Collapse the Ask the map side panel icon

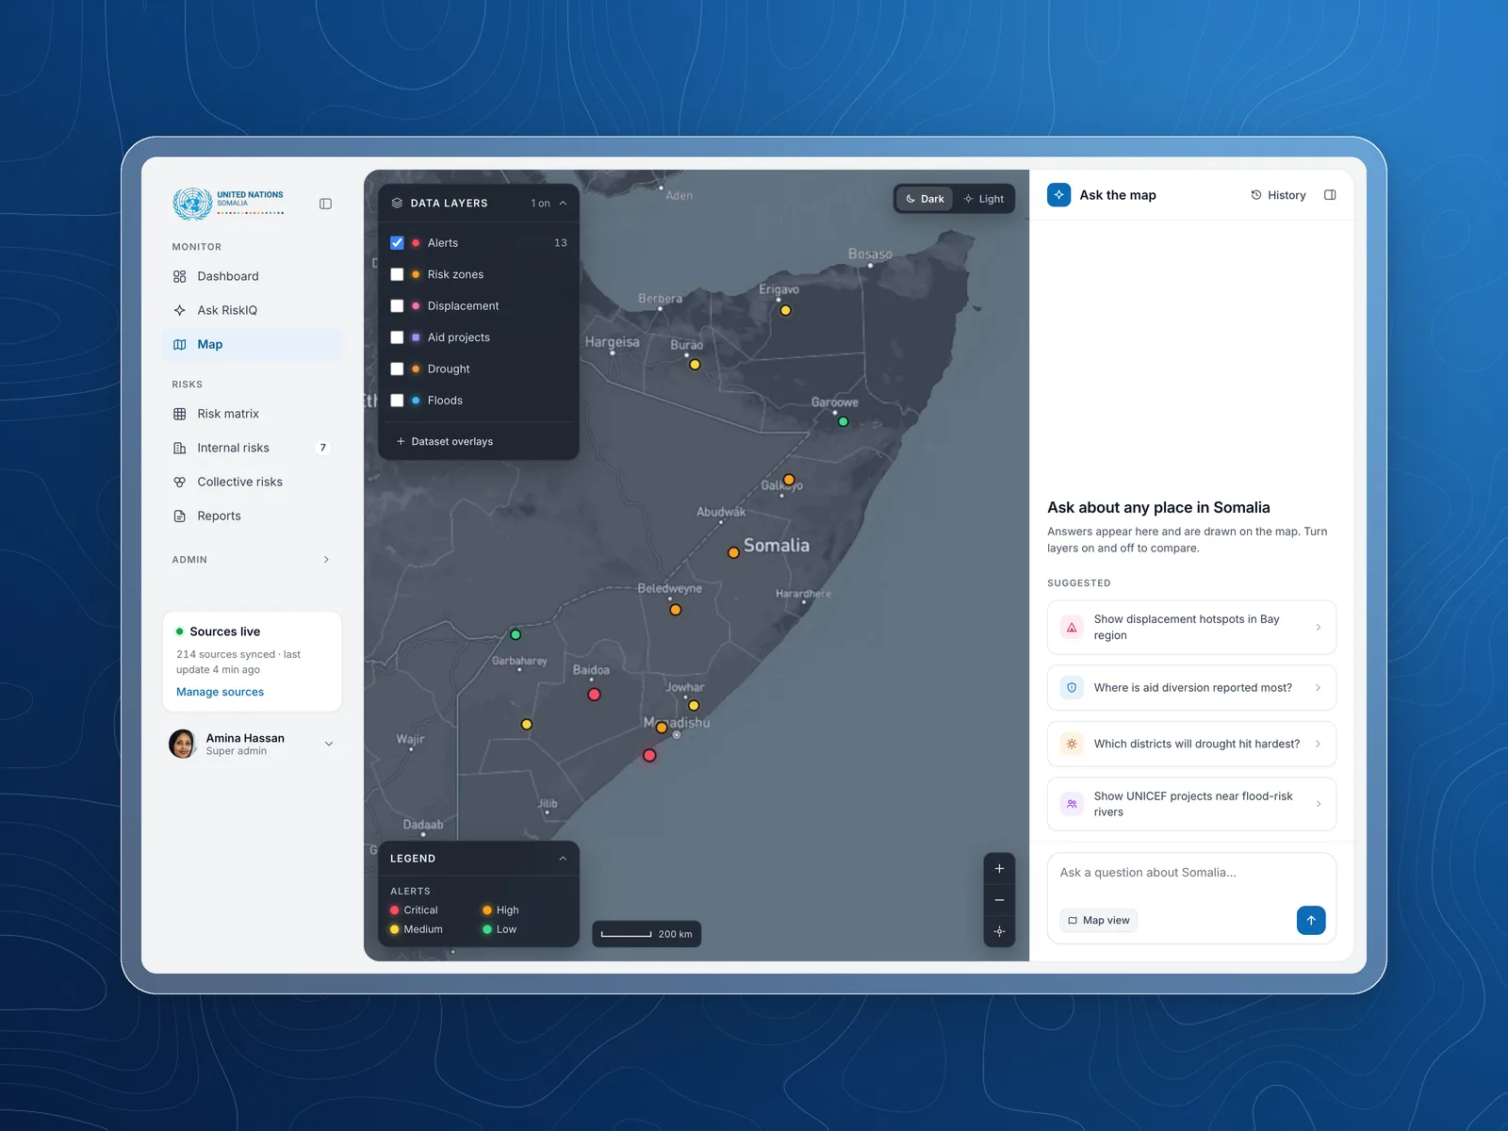pos(1330,195)
